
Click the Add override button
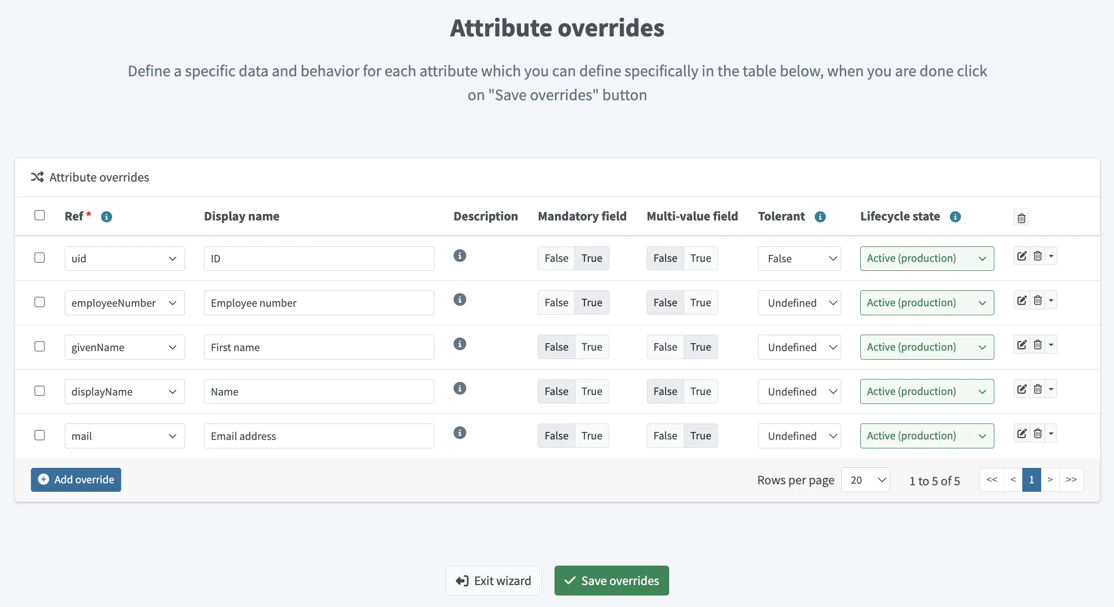(75, 479)
